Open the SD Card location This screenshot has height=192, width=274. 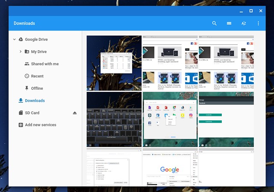(x=32, y=113)
